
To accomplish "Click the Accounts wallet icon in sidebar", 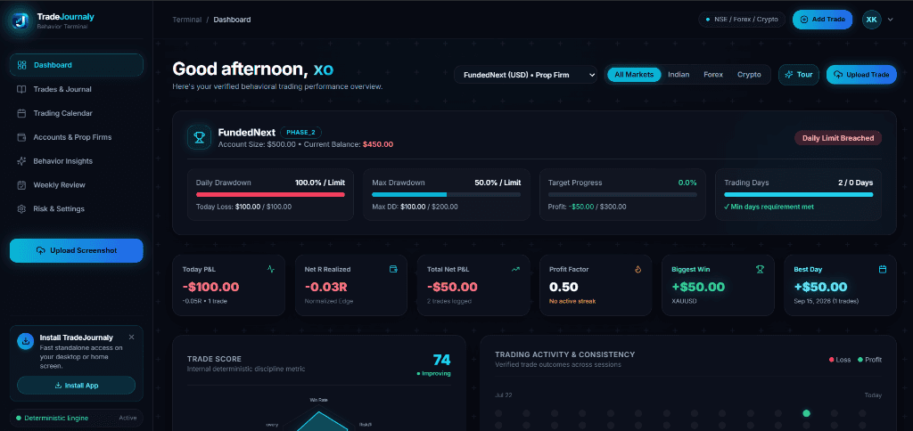I will coord(21,137).
